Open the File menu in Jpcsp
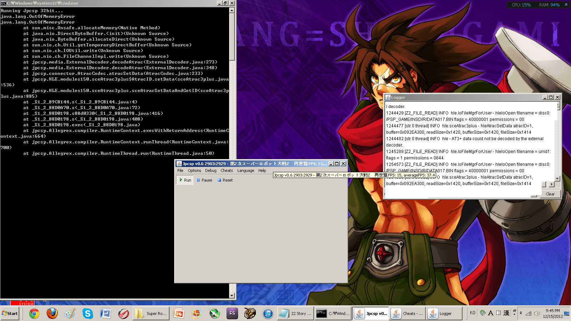Viewport: 571px width, 321px height. pyautogui.click(x=180, y=170)
